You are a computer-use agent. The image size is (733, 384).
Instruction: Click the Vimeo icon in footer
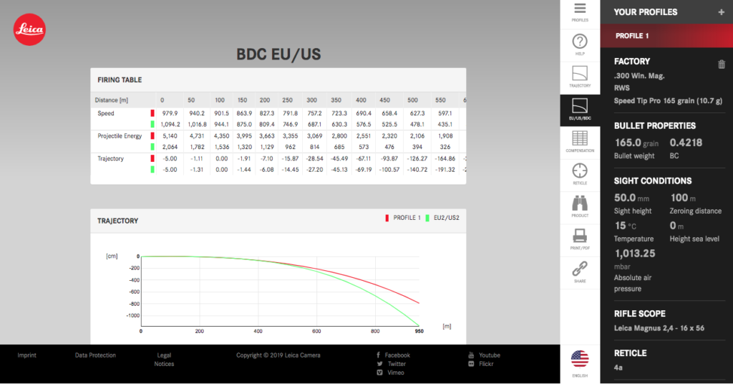[x=379, y=373]
